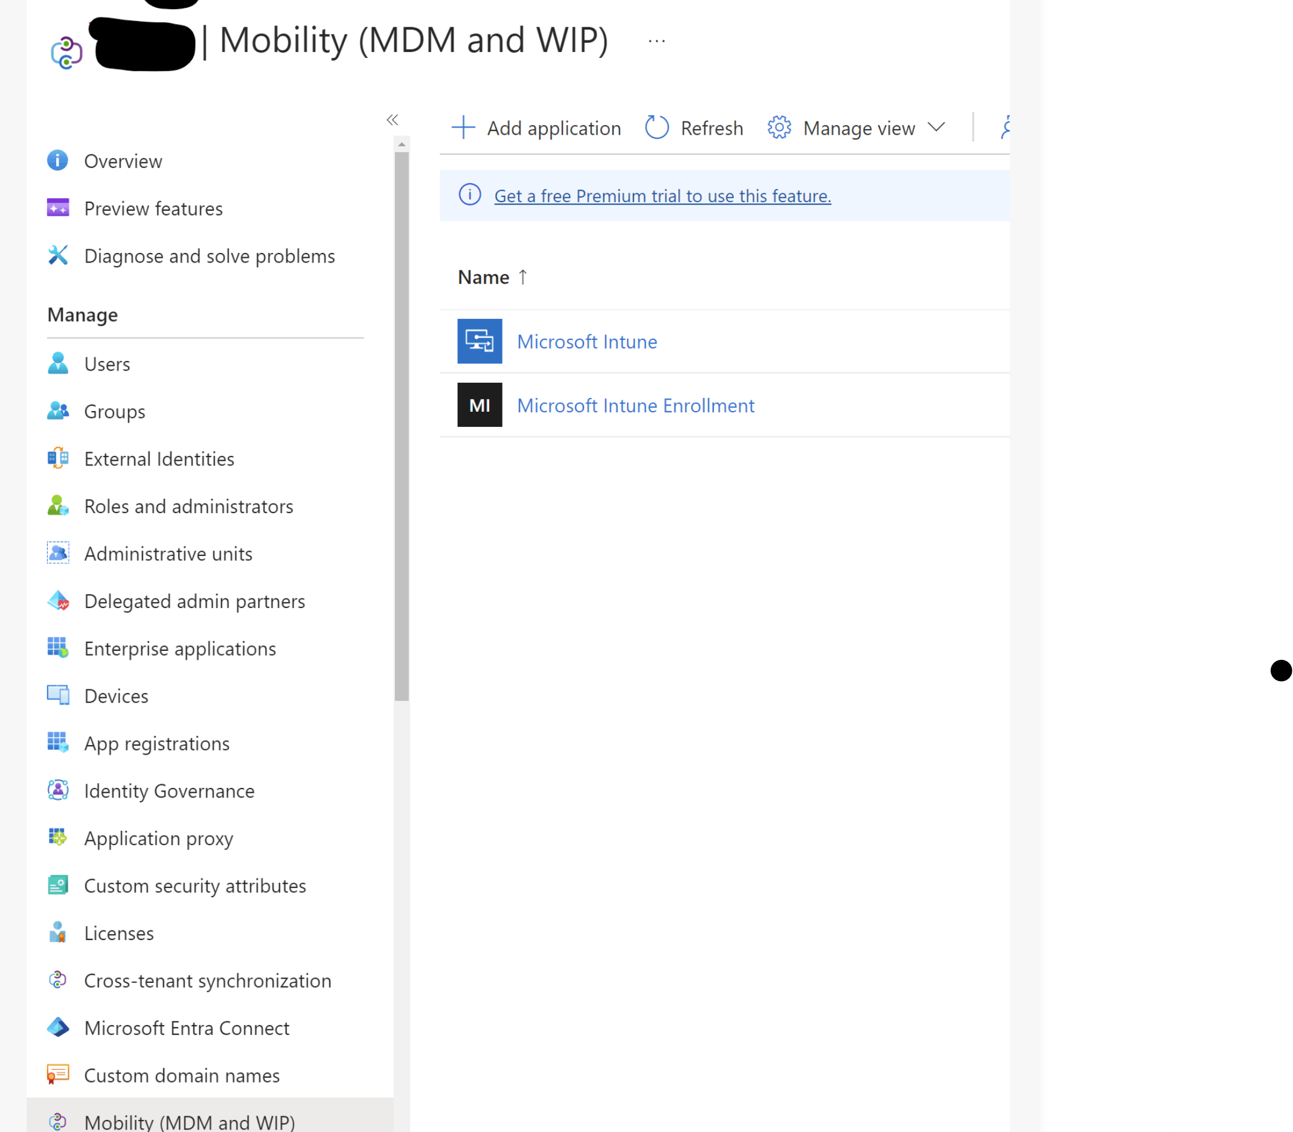
Task: Open the free Premium trial link
Action: click(x=663, y=195)
